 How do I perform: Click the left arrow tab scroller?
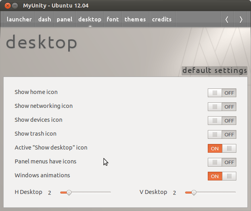coord(227,19)
